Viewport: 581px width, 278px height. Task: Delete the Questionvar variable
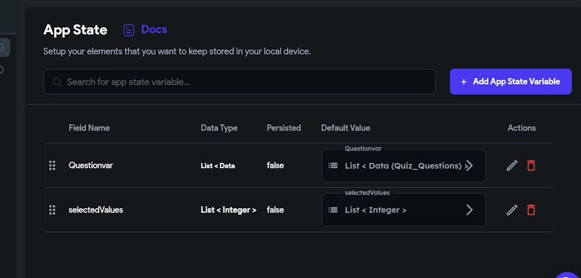(531, 165)
